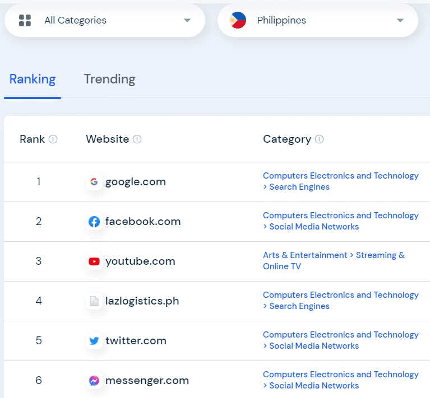Open facebook.com website entry
The width and height of the screenshot is (430, 398).
coord(143,222)
